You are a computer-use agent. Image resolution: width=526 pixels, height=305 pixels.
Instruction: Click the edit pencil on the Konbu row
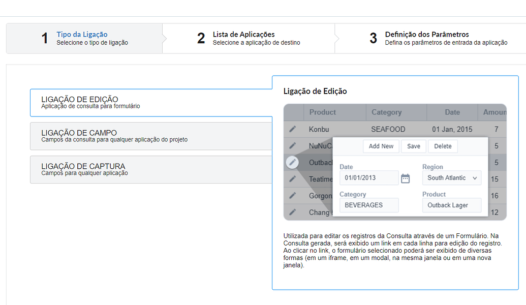(x=292, y=129)
